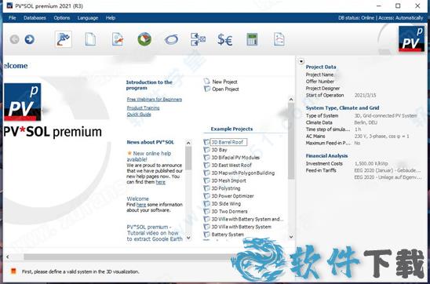Go forward with the blue arrow button
Image resolution: width=430 pixels, height=284 pixels.
pyautogui.click(x=29, y=39)
